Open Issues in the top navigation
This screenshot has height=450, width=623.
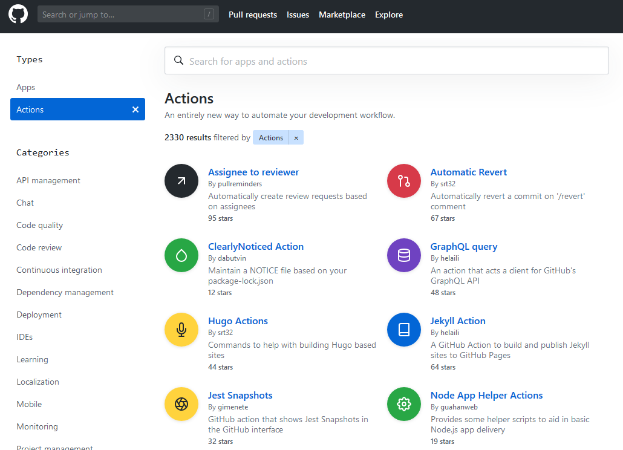(x=298, y=15)
